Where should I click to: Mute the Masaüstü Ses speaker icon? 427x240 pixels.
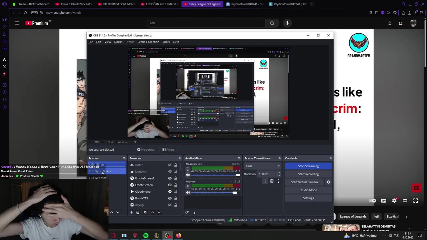click(x=188, y=175)
